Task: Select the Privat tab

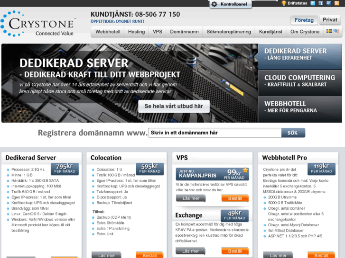Action: click(x=330, y=20)
